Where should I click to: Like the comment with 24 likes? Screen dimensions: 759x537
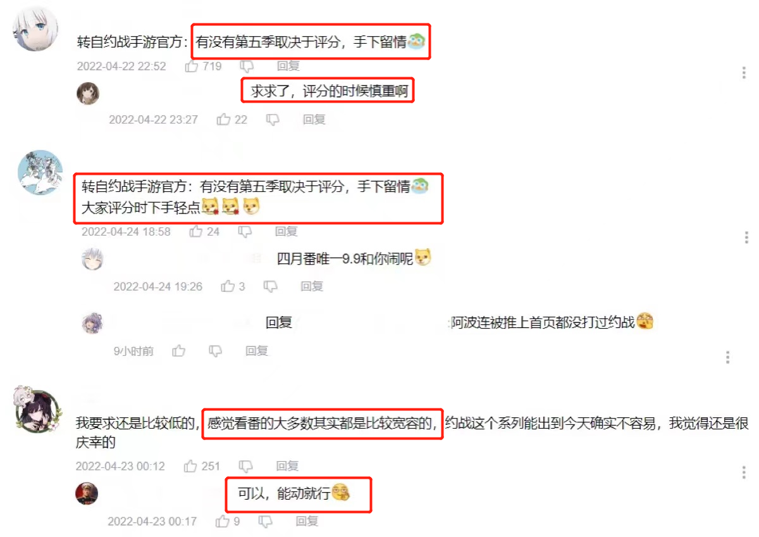[196, 232]
